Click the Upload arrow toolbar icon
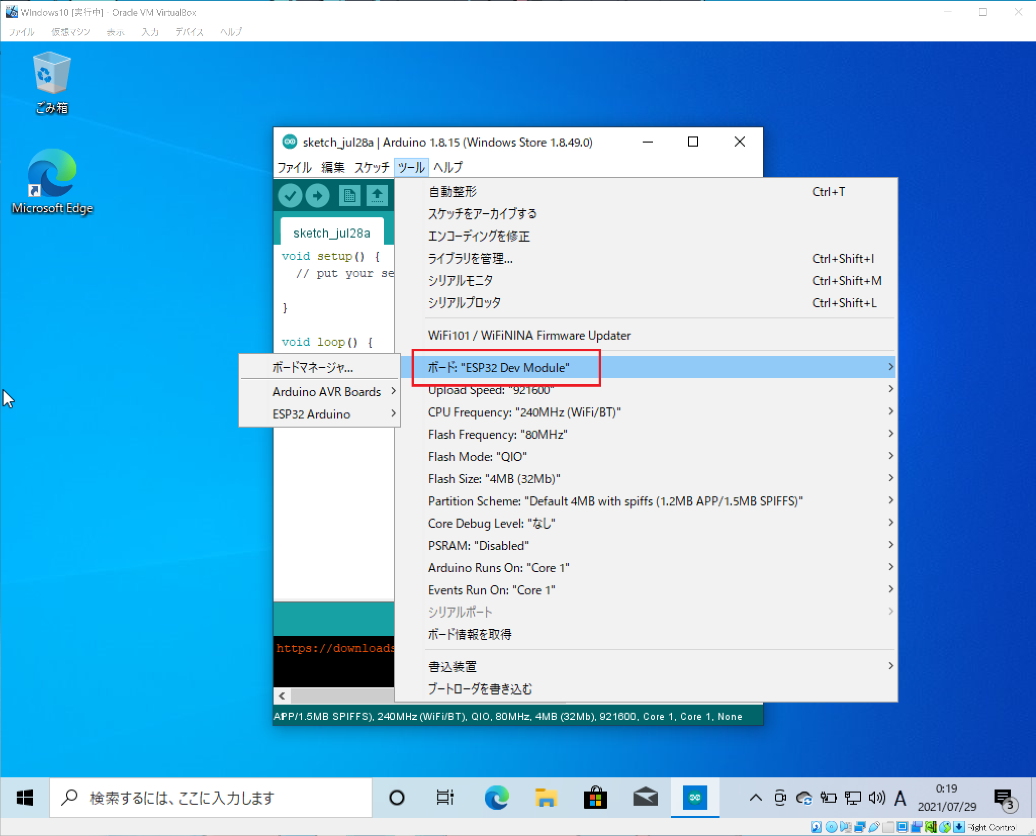 pos(318,196)
